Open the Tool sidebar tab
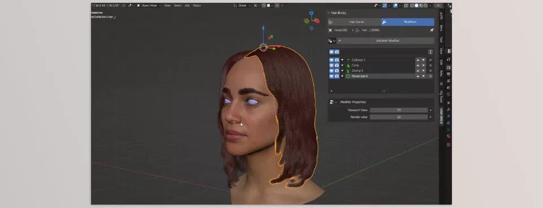This screenshot has width=543, height=208. (441, 39)
